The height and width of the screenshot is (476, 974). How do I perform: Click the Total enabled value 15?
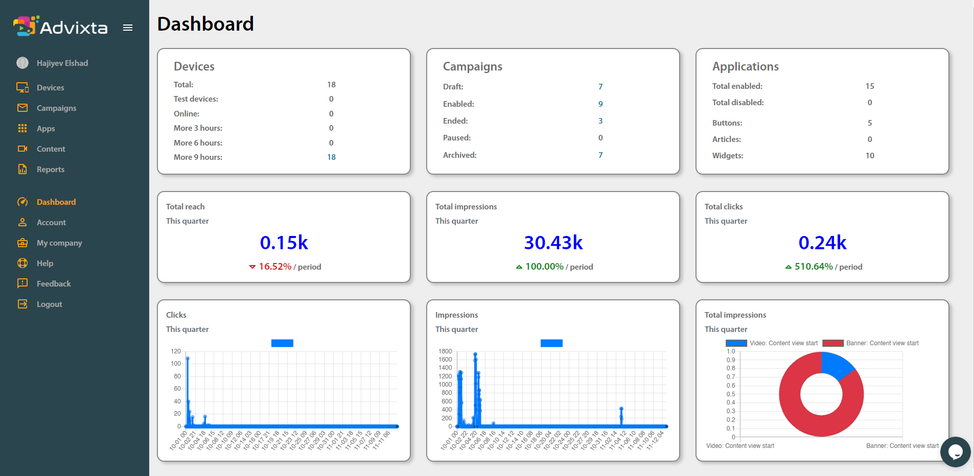pos(870,86)
